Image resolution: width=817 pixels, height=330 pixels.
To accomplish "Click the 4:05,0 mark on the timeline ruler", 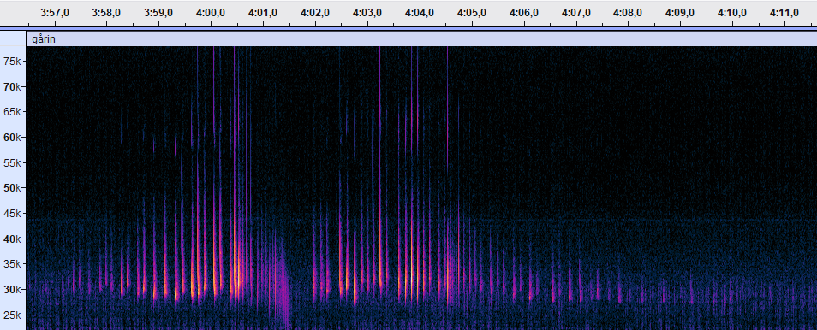I will (x=472, y=13).
